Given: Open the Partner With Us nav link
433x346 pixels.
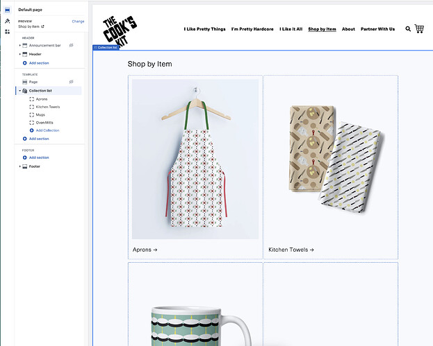Looking at the screenshot, I should pos(377,29).
